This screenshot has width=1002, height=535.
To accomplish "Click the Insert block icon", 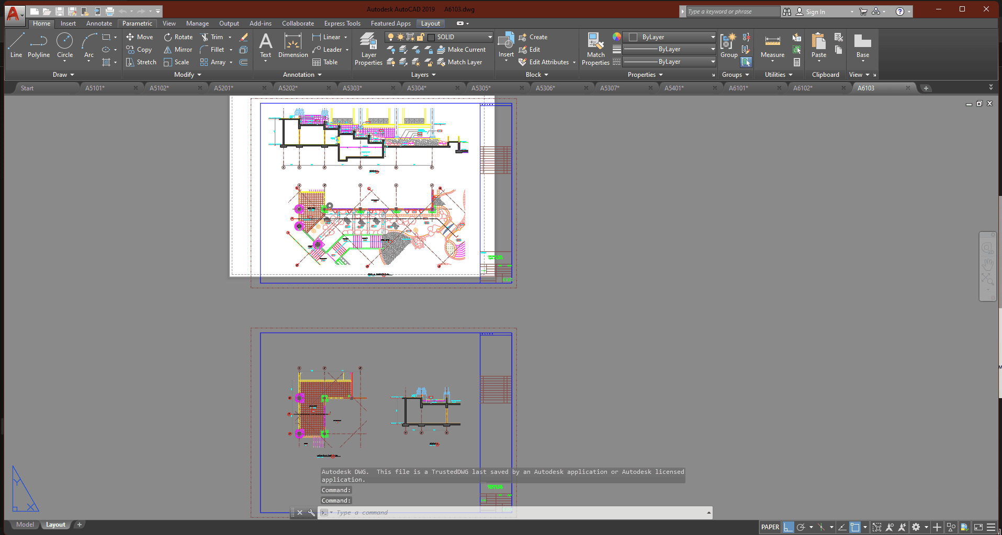I will click(x=506, y=45).
